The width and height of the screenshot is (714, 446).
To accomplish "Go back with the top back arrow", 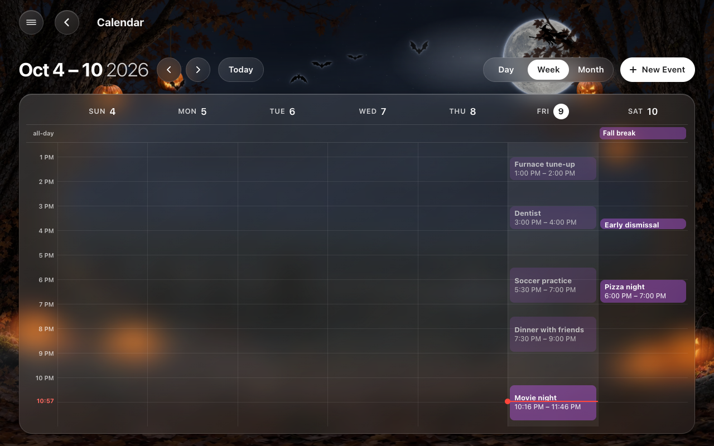I will pyautogui.click(x=67, y=22).
